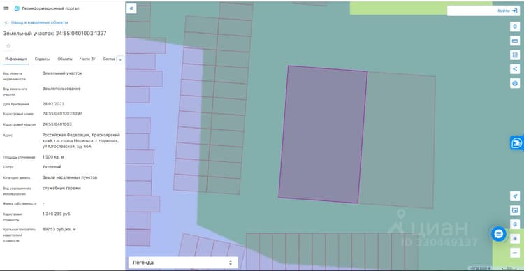Zoom out with the minus button
This screenshot has height=271, width=524.
[x=515, y=253]
